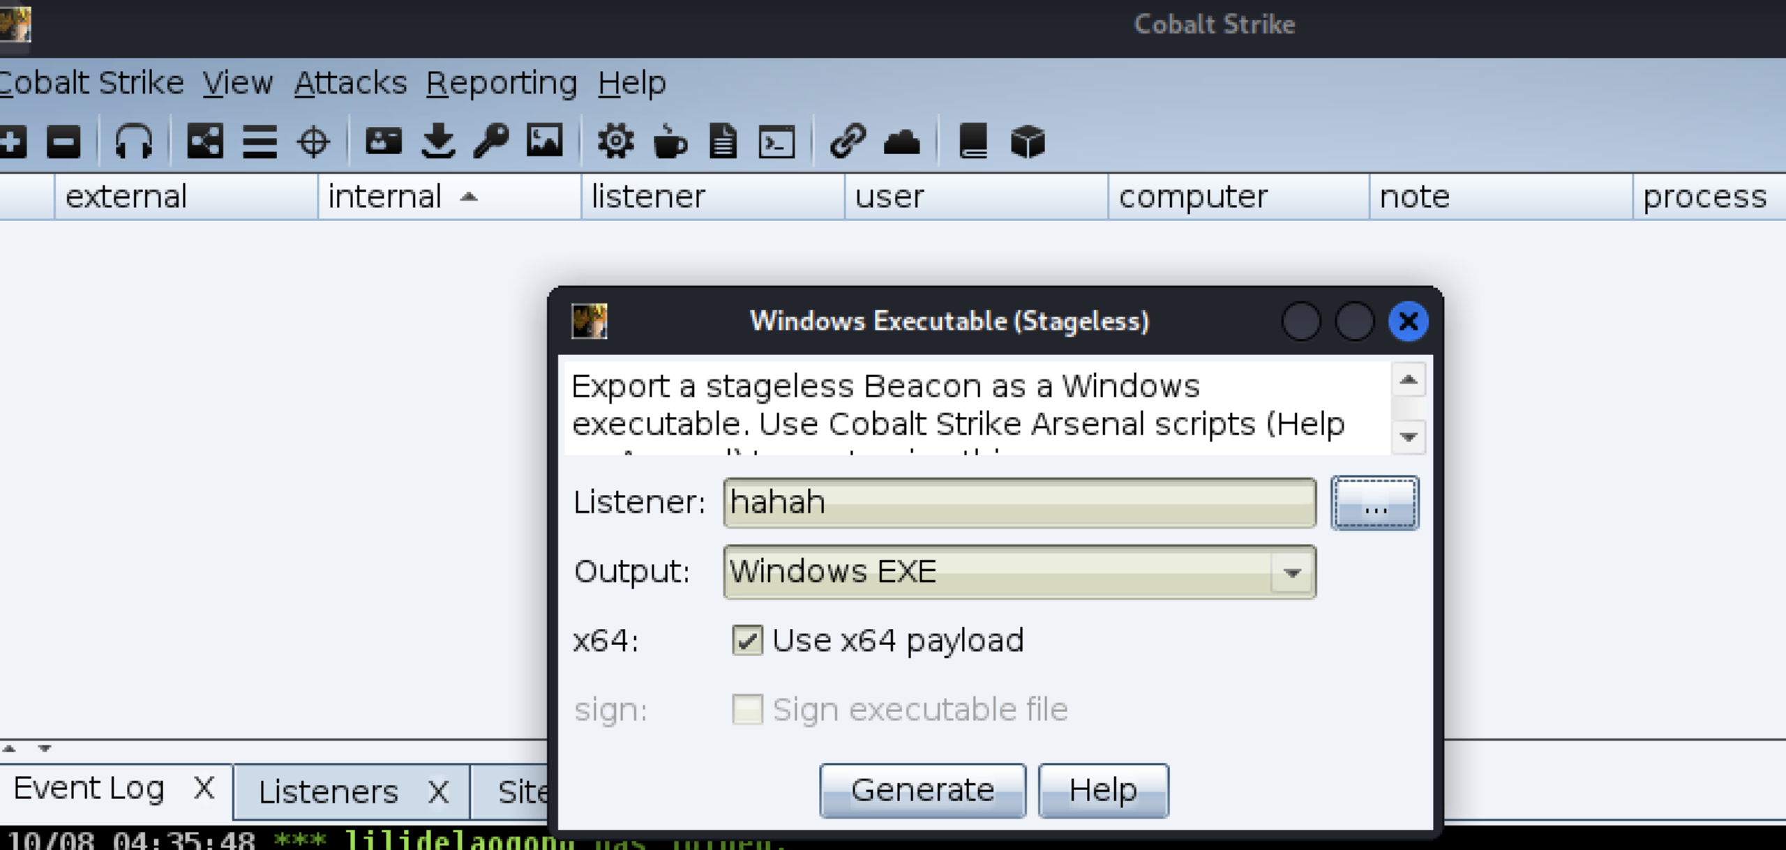Click the dialog title bar app icon
1786x850 pixels.
[590, 321]
